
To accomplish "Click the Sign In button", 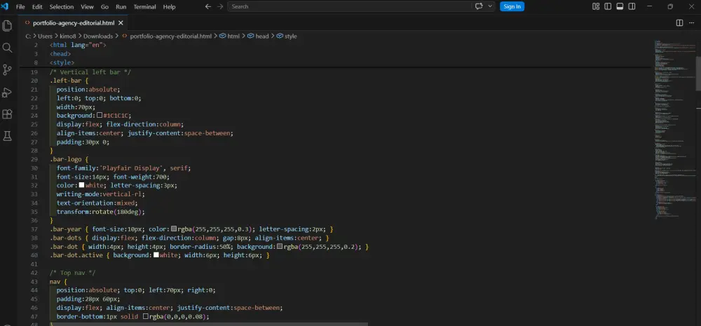I will tap(512, 6).
